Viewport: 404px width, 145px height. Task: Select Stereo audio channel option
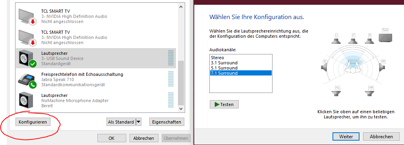click(241, 58)
